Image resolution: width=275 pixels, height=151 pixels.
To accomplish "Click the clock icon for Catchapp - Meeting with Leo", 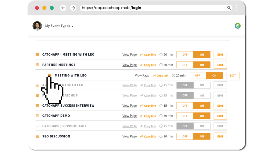I will 161,55.
